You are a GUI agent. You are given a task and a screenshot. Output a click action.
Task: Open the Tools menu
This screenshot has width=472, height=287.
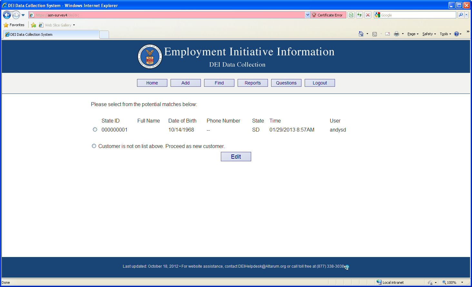[446, 34]
